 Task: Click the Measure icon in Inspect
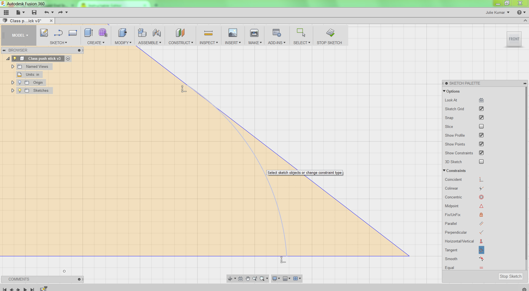[x=208, y=33]
